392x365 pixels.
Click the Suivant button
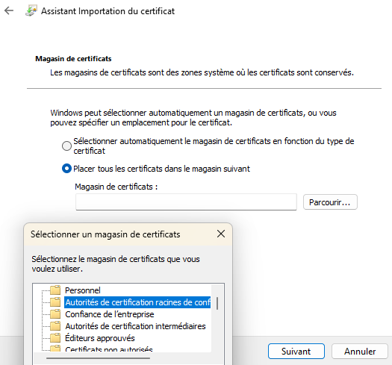coord(296,352)
